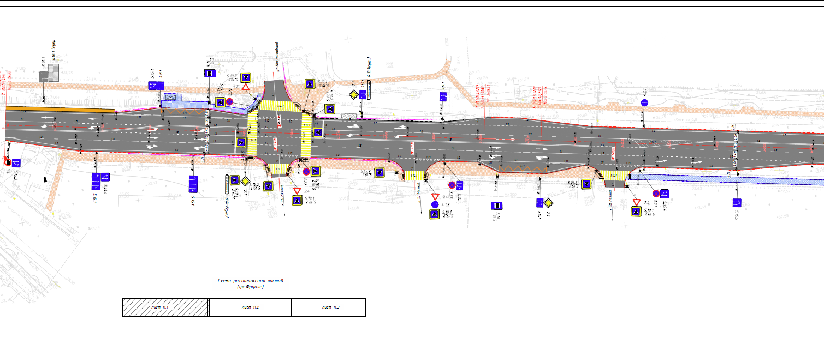Click the yellow crosswalk on the intersection's east side
824x350 pixels.
tap(306, 135)
